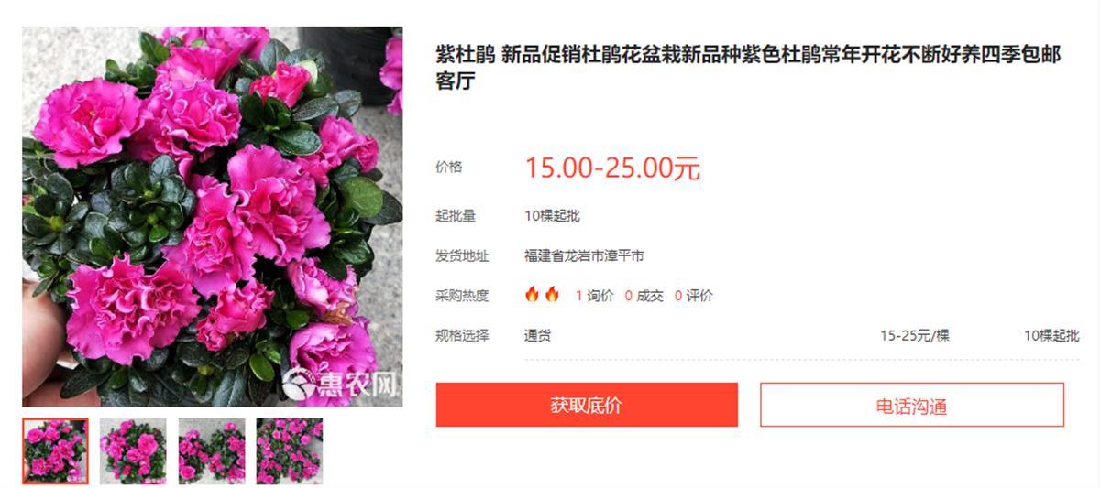This screenshot has width=1100, height=488.
Task: Select the first azalea thumbnail
Action: (x=55, y=451)
